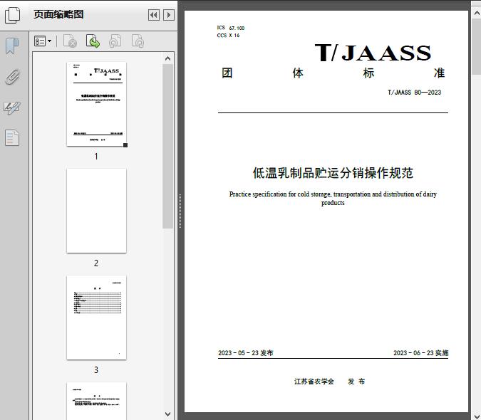Open the thumbnail options dropdown menu
This screenshot has height=420, width=481.
click(x=43, y=41)
